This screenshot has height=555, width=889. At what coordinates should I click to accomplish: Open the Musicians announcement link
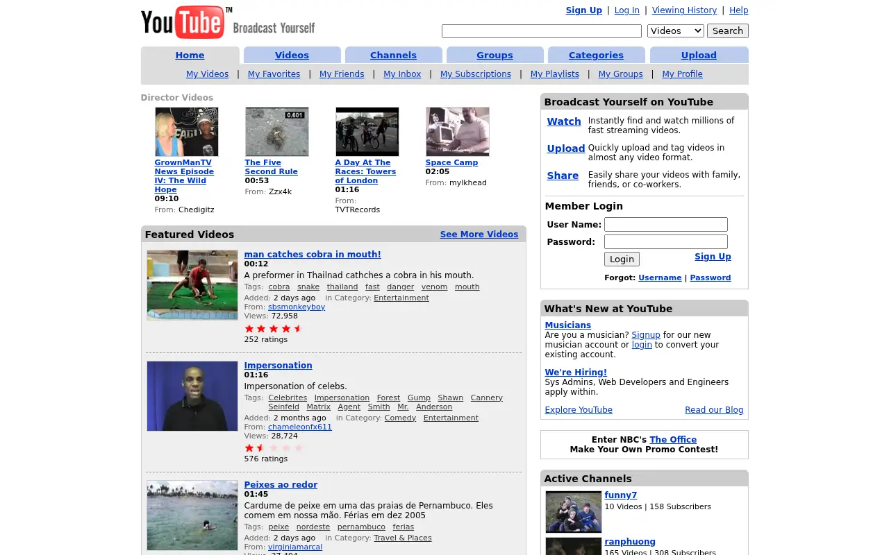click(568, 325)
